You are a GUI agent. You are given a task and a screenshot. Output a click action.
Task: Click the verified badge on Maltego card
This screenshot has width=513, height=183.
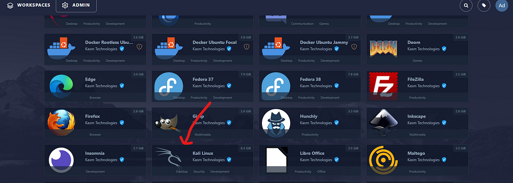click(444, 160)
